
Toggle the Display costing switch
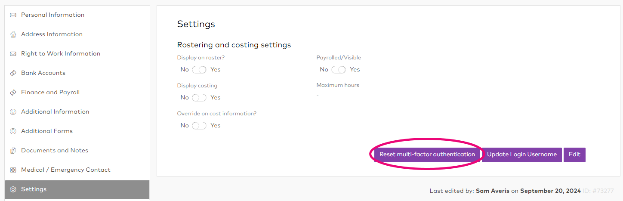point(199,98)
